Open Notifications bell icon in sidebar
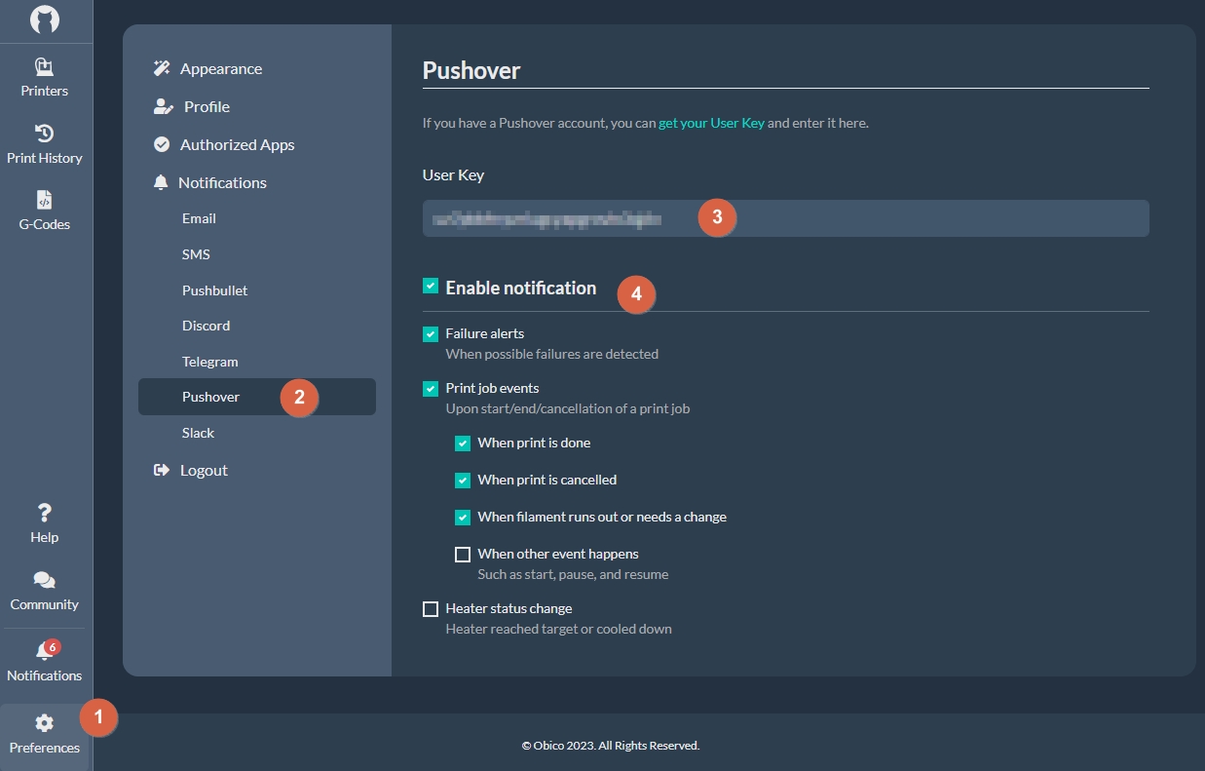Screen dimensions: 1205x771 [43, 652]
